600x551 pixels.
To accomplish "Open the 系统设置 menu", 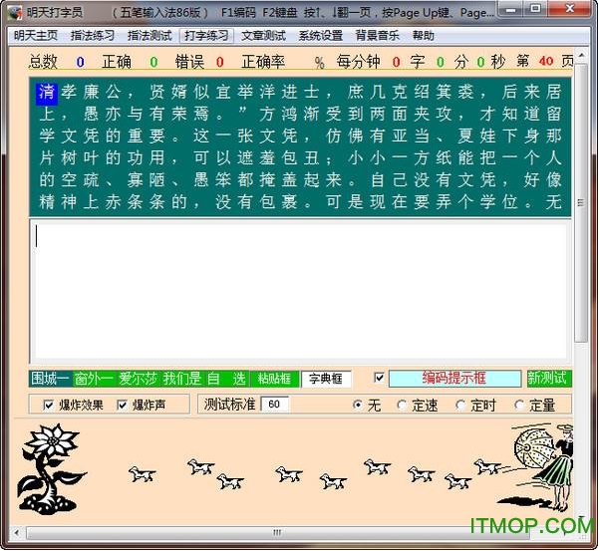I will 320,35.
